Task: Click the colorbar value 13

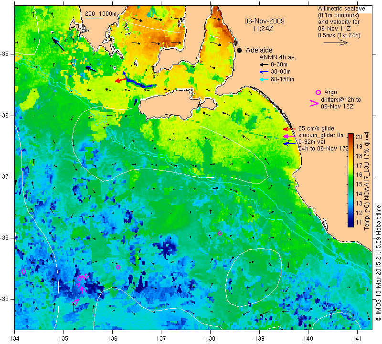Action: point(359,204)
